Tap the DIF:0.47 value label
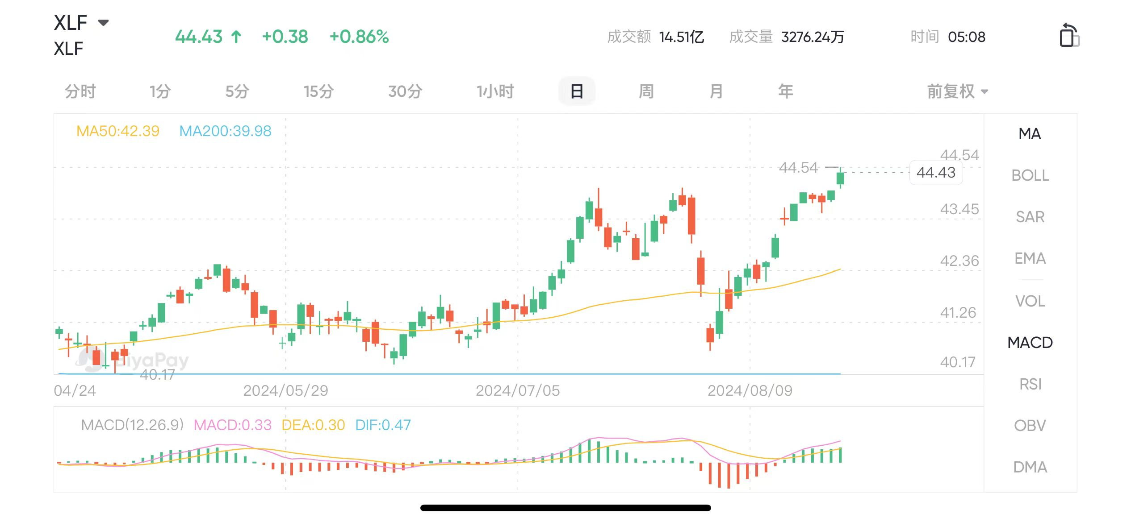Screen dimensions: 1131x522 383,425
